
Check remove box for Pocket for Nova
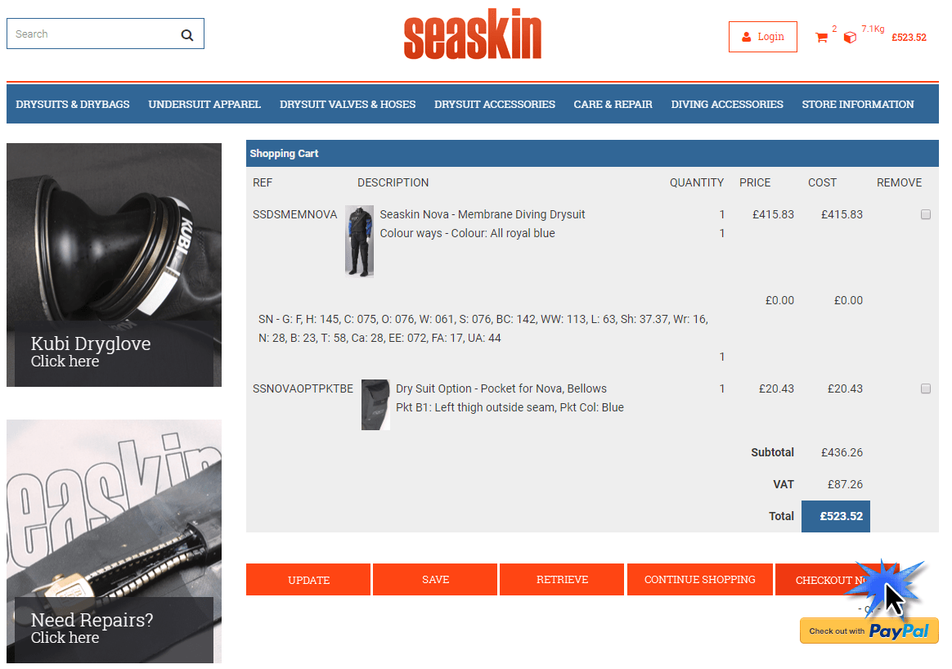926,388
